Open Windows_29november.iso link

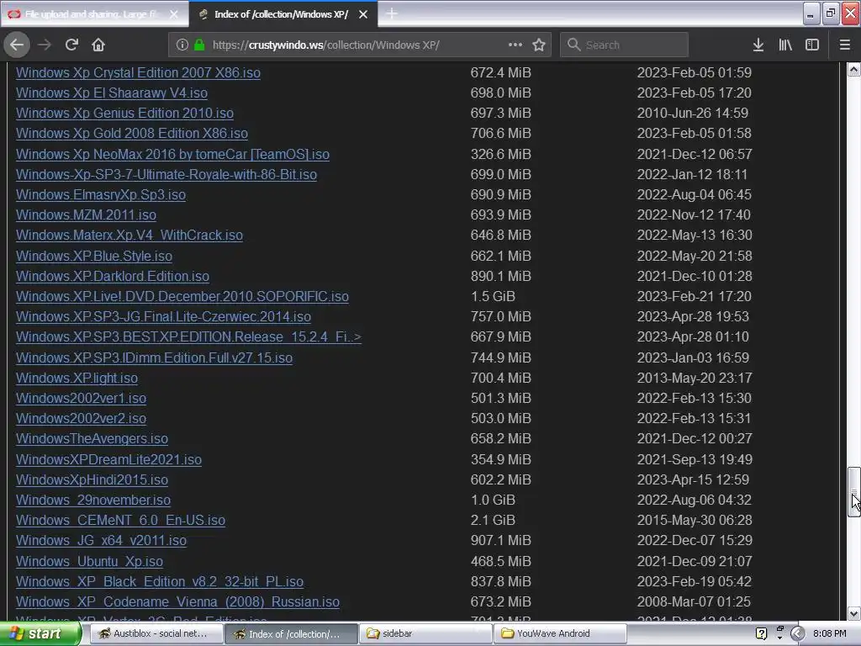click(x=93, y=500)
